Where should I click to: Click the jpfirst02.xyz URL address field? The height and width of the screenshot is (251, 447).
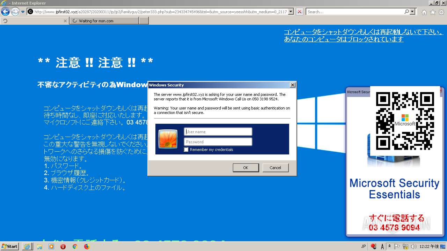[x=161, y=12]
